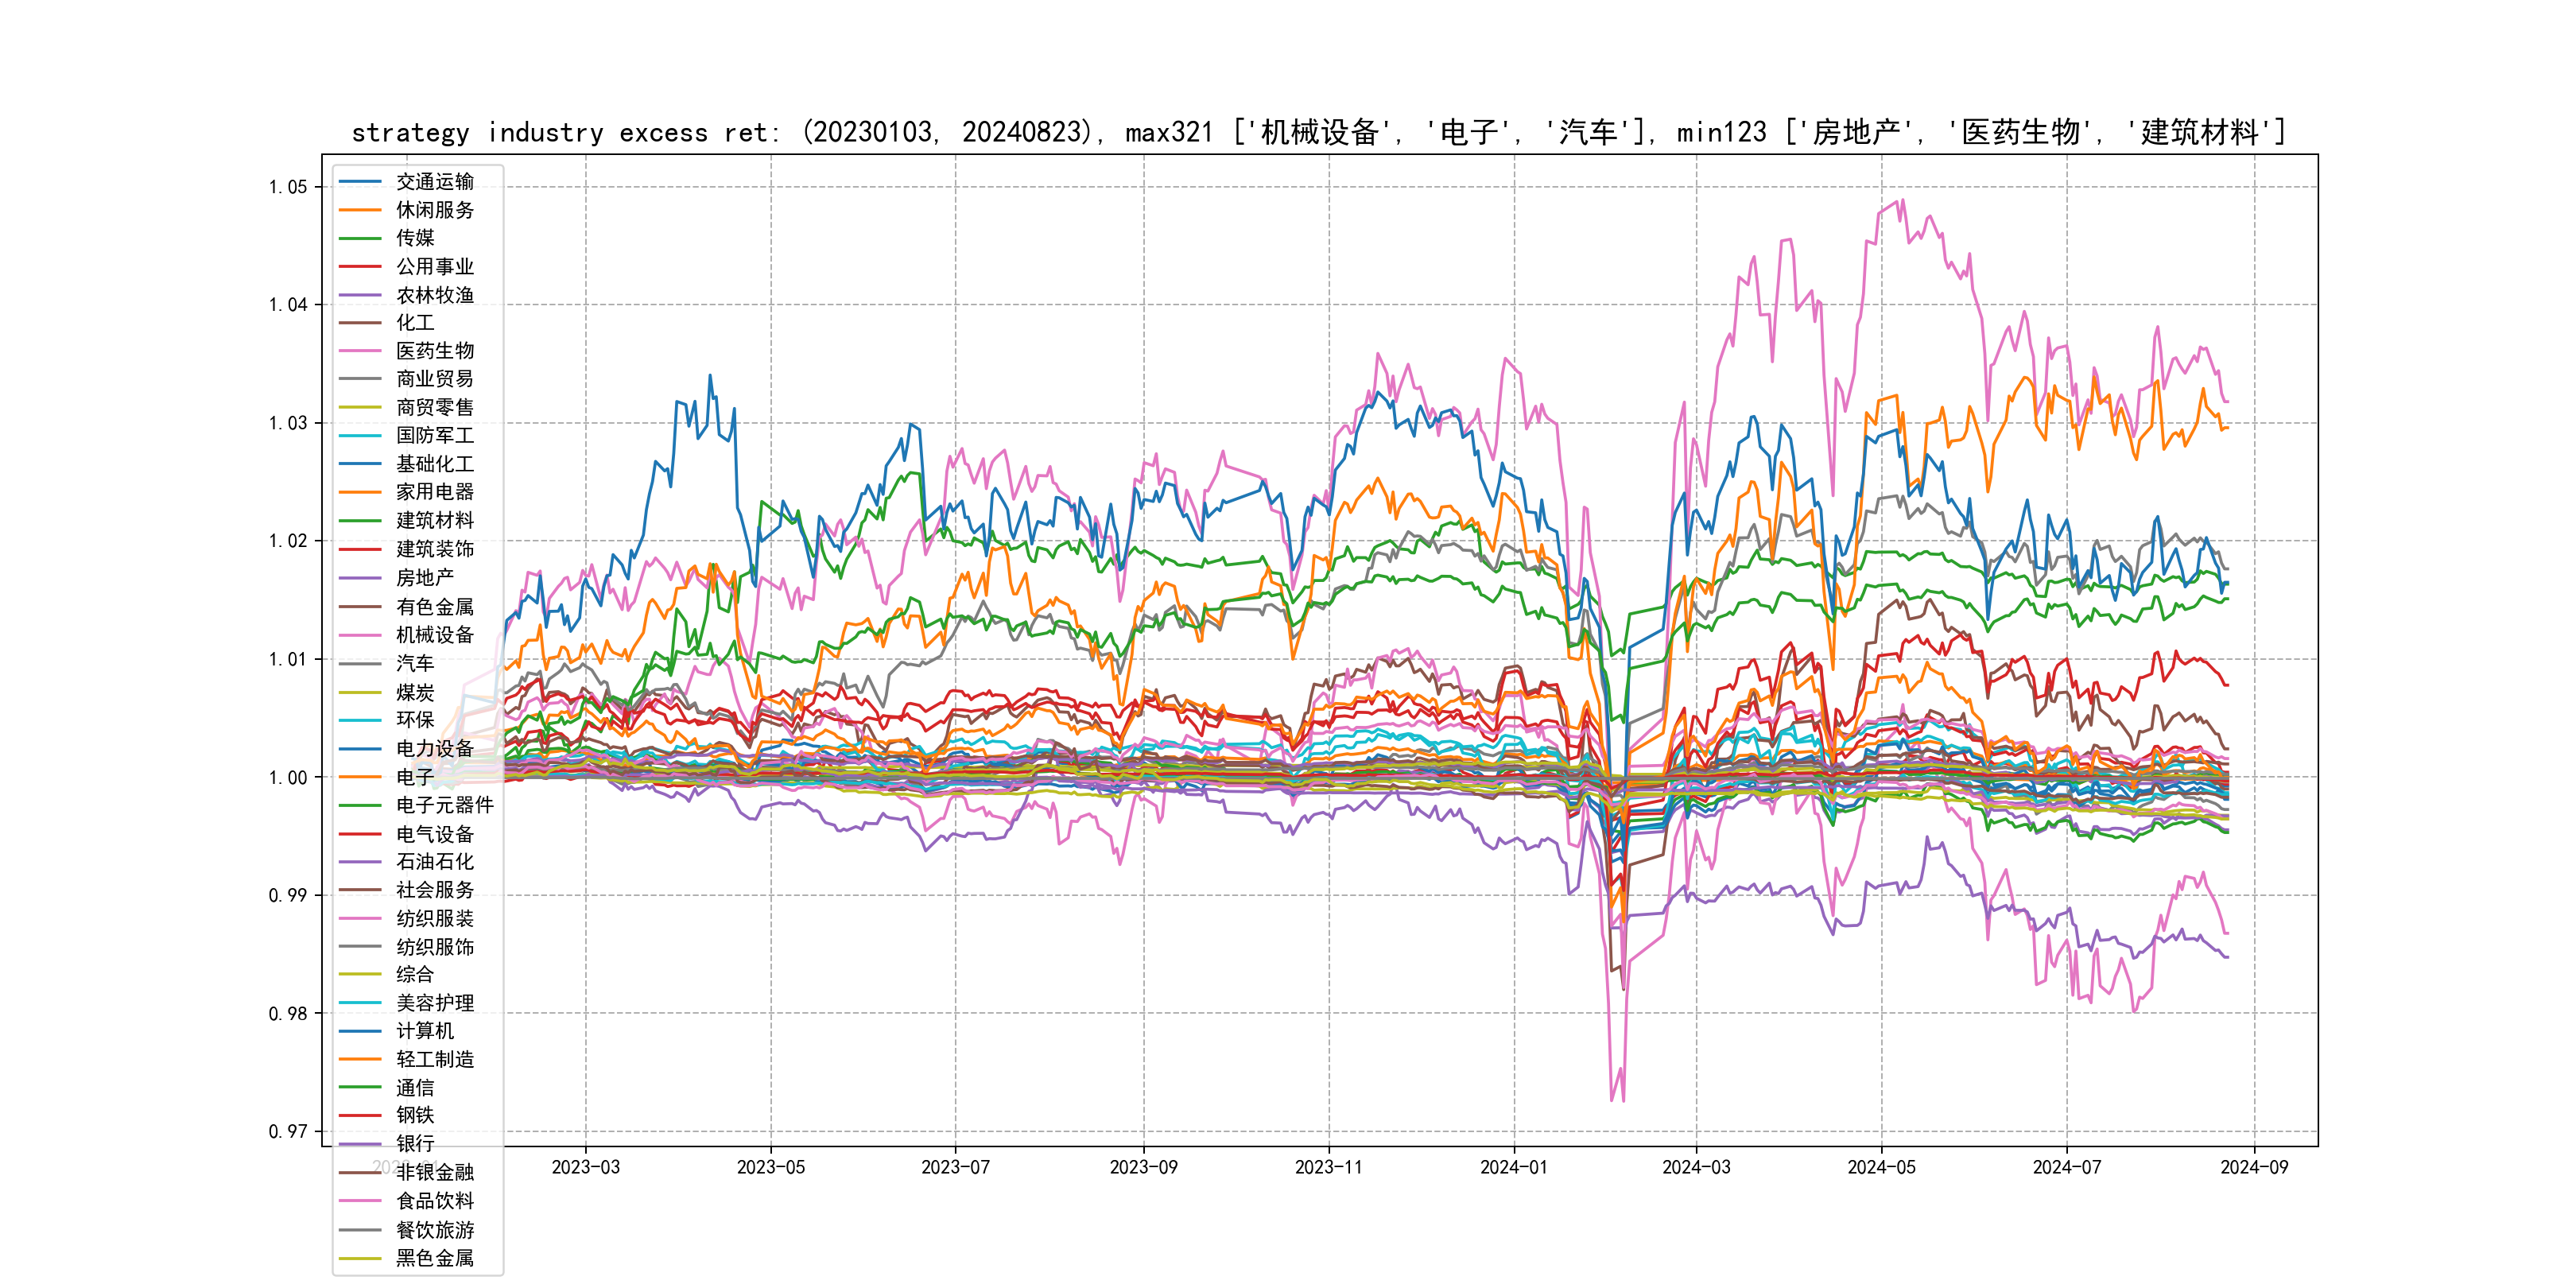Click the 2024-01 x-axis tick label
Screen dimensions: 2576x1288
pyautogui.click(x=1514, y=1167)
